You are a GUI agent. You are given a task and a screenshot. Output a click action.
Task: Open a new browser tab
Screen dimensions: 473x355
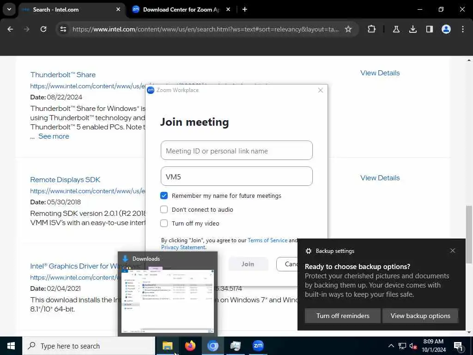(245, 9)
